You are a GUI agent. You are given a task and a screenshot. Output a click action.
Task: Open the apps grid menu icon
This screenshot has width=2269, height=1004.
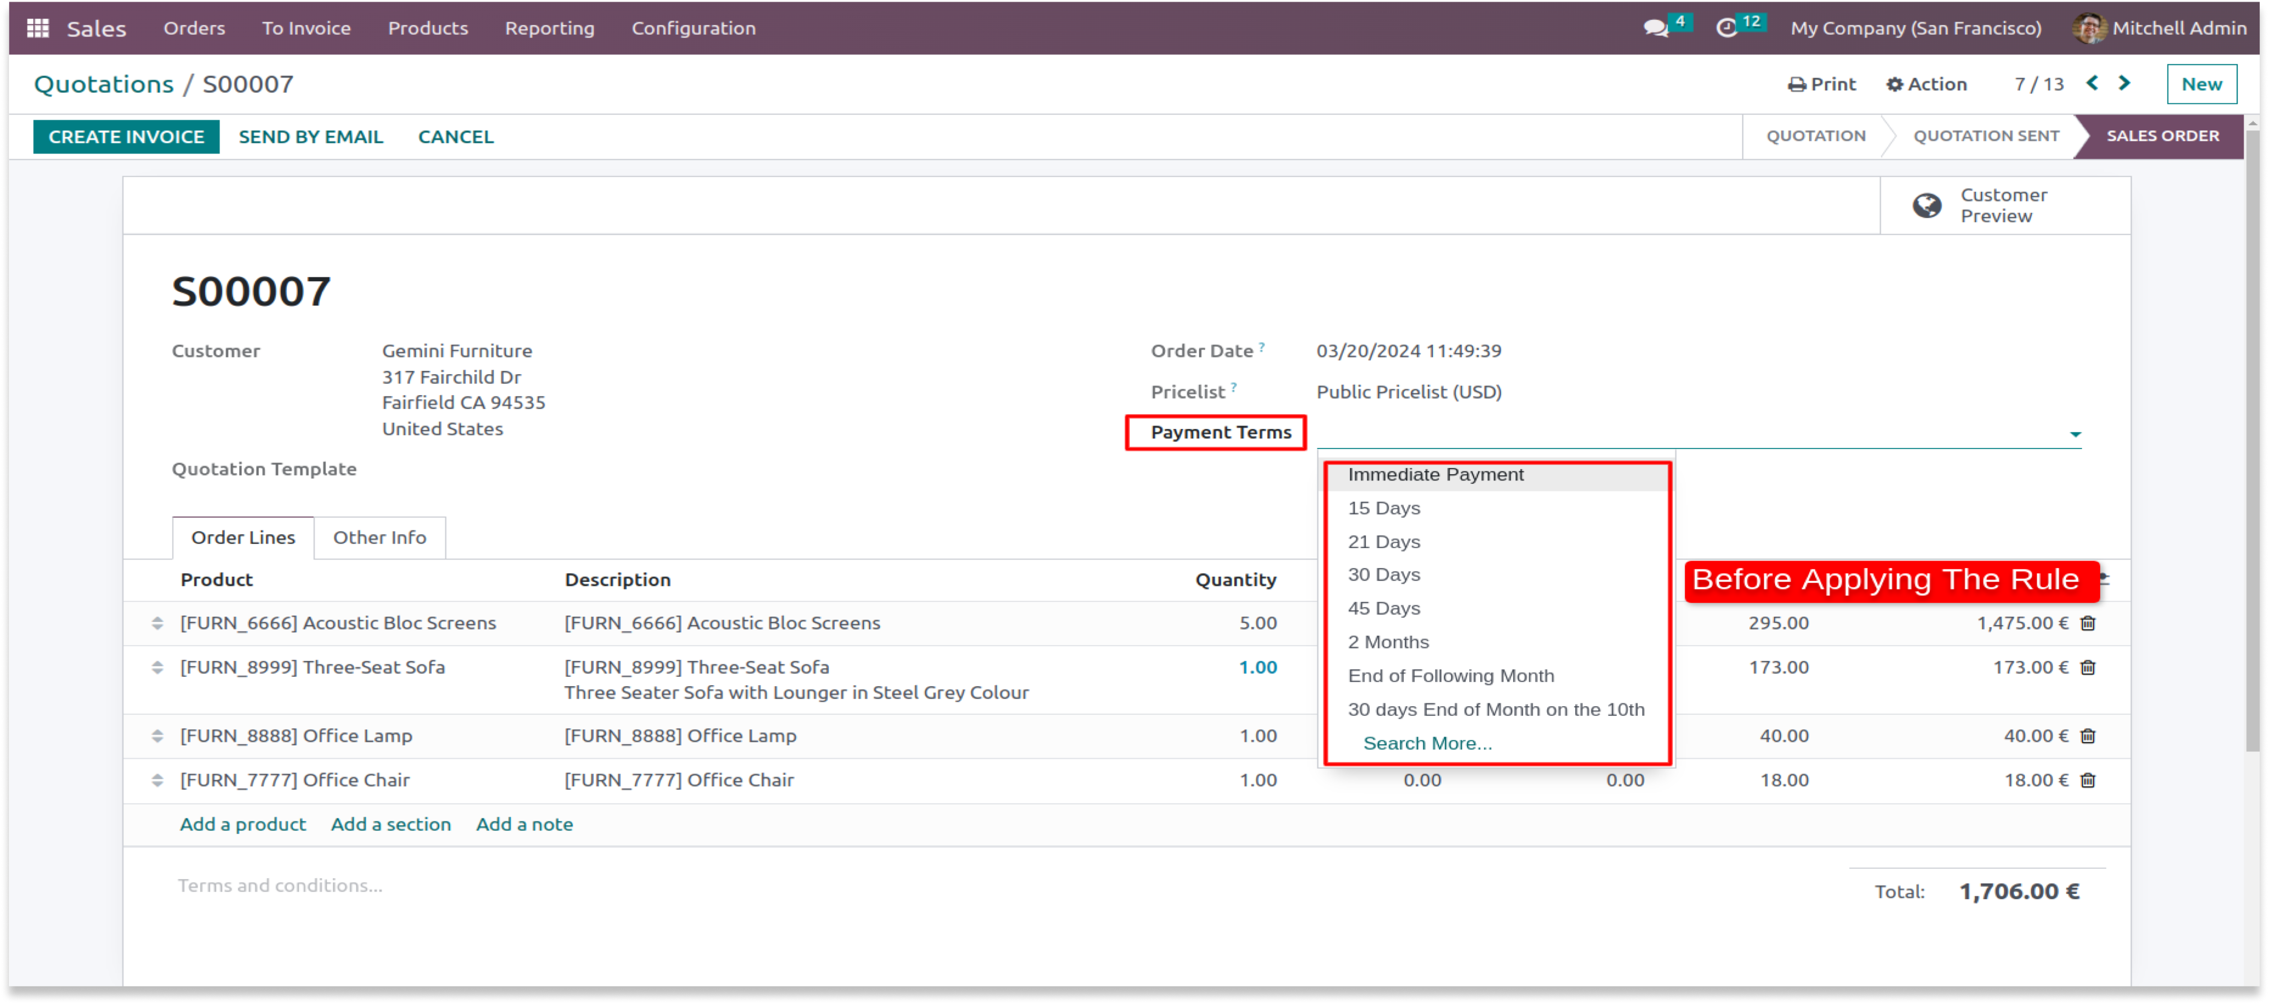(37, 28)
